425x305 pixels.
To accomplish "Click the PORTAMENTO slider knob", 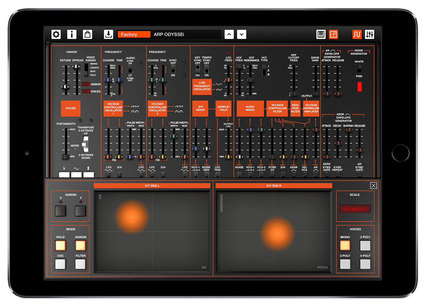I will point(66,157).
